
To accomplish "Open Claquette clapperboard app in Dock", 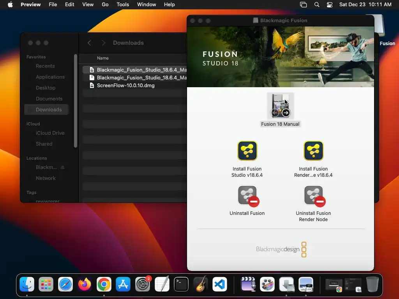I will [x=248, y=284].
